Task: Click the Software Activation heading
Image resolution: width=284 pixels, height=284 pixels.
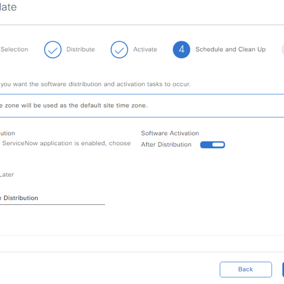Action: [170, 133]
